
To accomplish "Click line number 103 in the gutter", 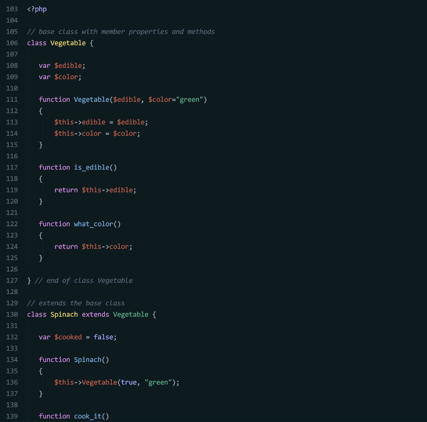I will click(x=12, y=9).
